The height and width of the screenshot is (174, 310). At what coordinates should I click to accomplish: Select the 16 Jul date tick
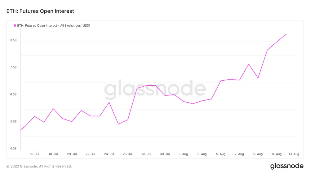[x=34, y=154]
